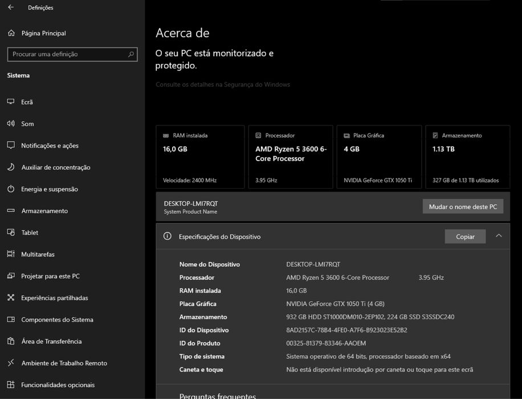Viewport: 522px width, 399px height.
Task: Click the Procurar uma definição search field
Action: click(x=72, y=54)
